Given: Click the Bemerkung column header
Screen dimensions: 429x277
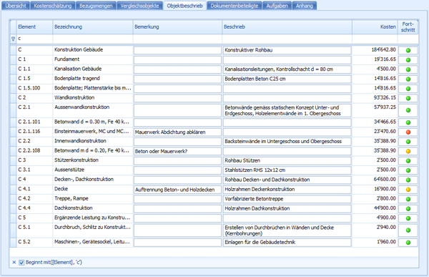Looking at the screenshot, I should [177, 27].
